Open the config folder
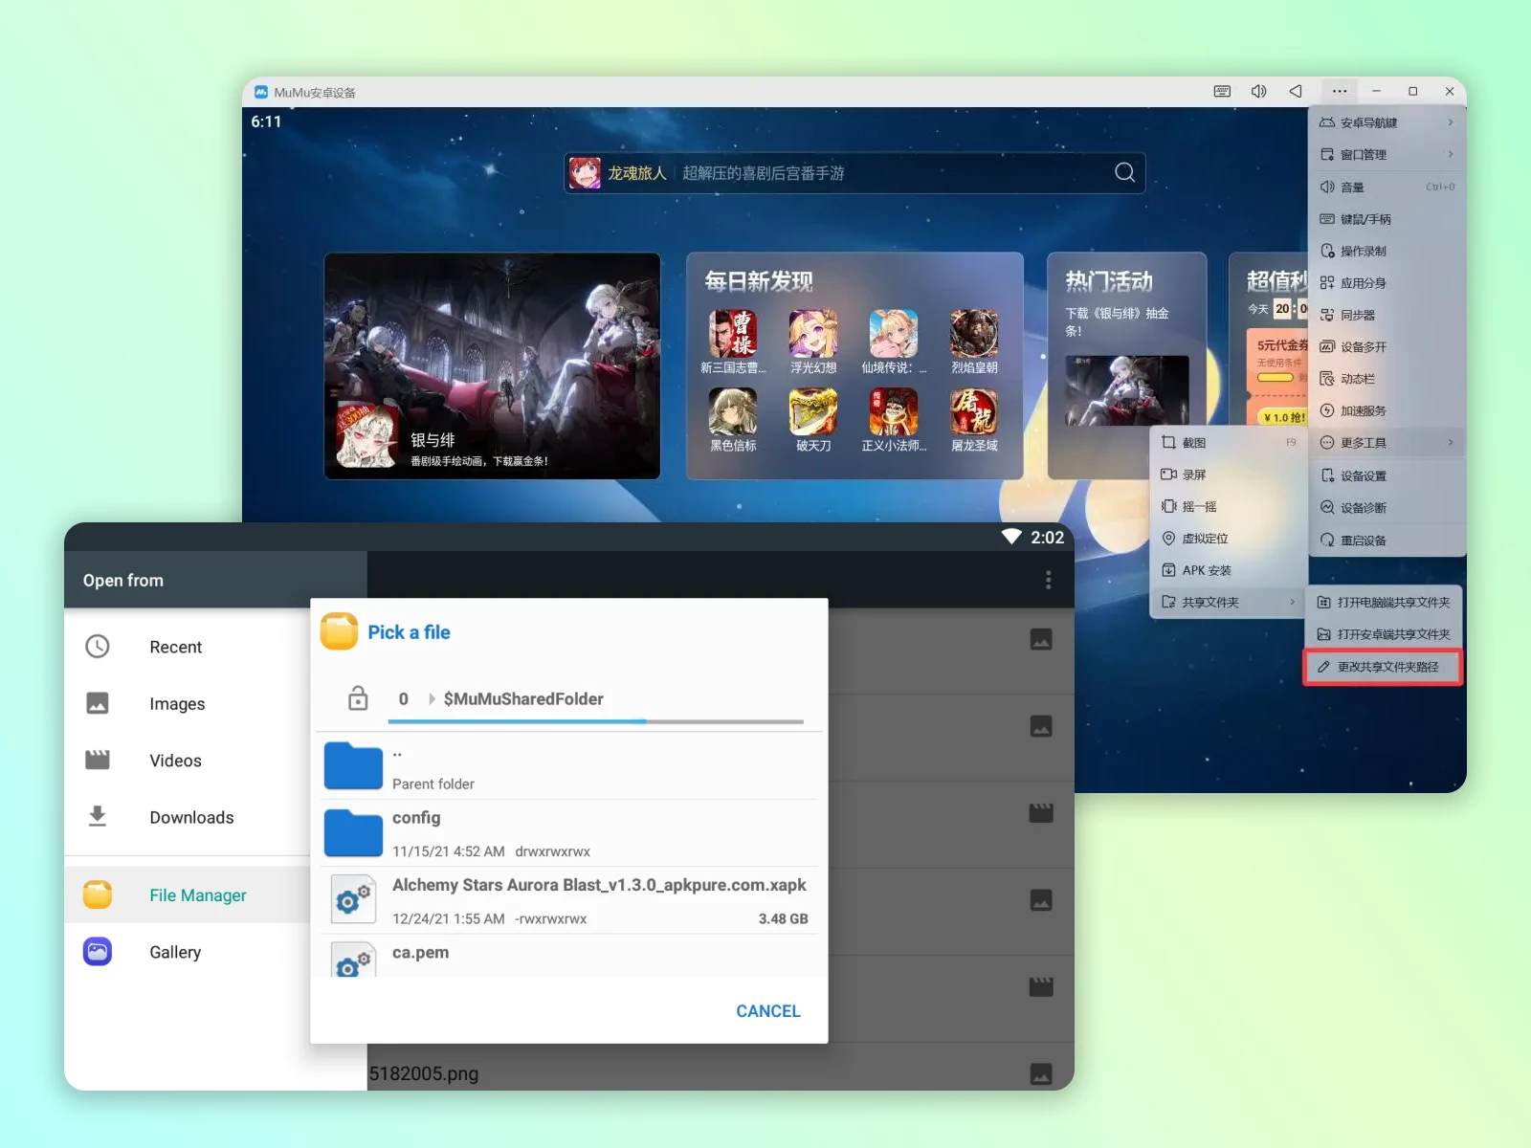This screenshot has height=1148, width=1531. pos(569,833)
